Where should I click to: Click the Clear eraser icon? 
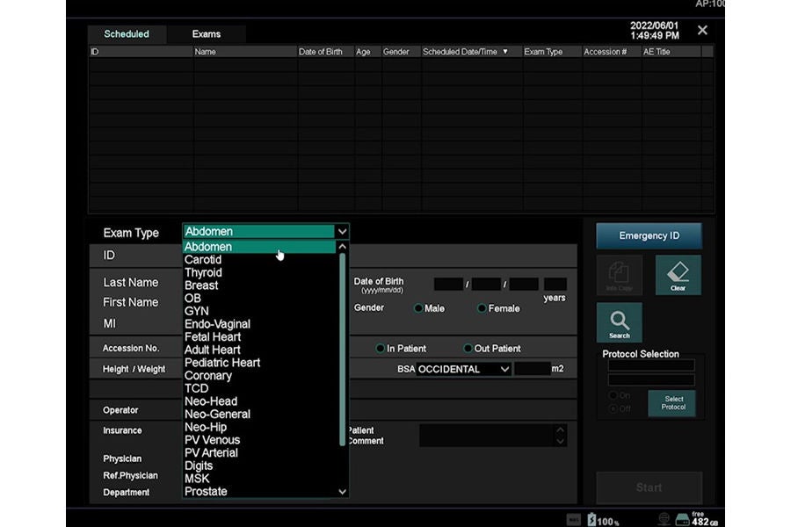pos(678,275)
